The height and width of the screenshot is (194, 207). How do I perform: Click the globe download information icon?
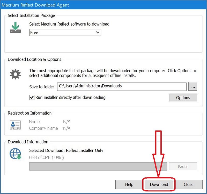pos(15,154)
